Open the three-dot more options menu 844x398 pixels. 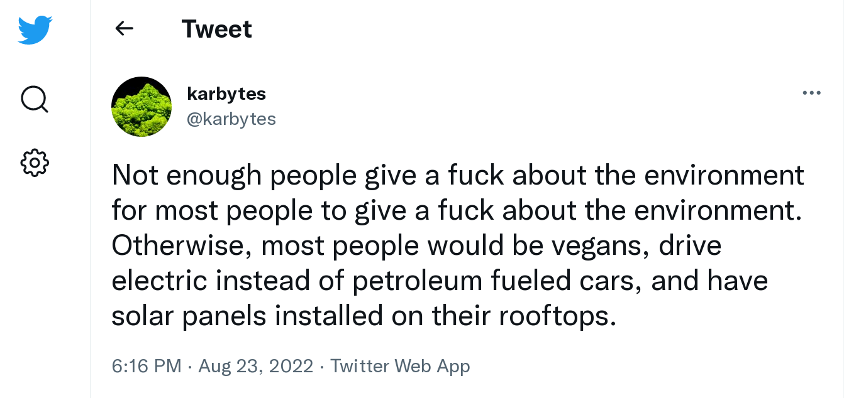[811, 94]
